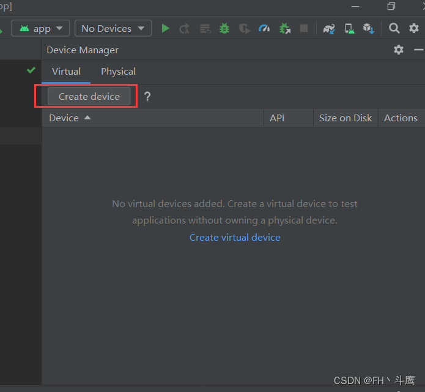Hide the Device Manager panel
The width and height of the screenshot is (425, 392).
click(419, 50)
